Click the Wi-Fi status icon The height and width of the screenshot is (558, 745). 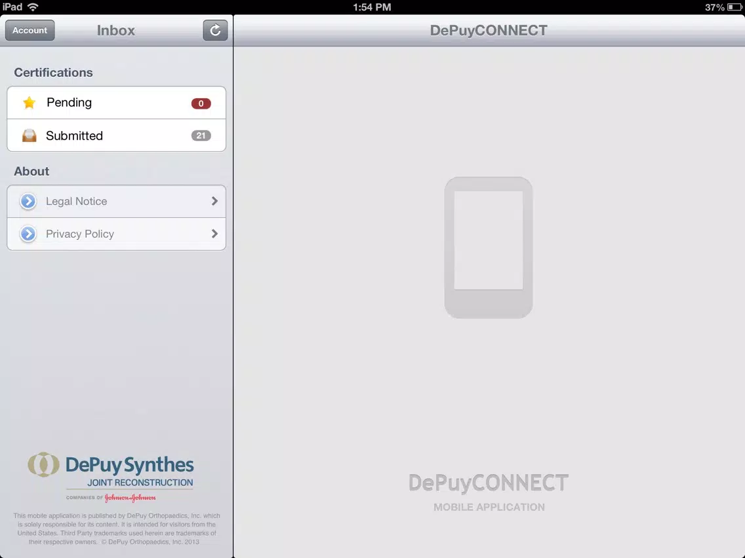click(33, 7)
